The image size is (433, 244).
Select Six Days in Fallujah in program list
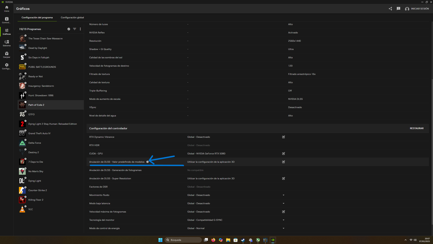tap(51, 58)
